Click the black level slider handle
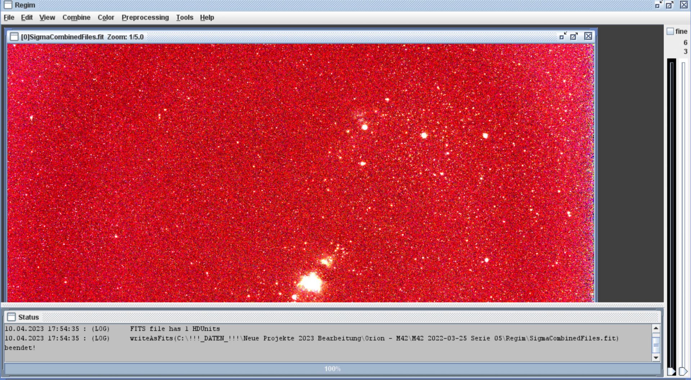The image size is (691, 380). pos(671,371)
